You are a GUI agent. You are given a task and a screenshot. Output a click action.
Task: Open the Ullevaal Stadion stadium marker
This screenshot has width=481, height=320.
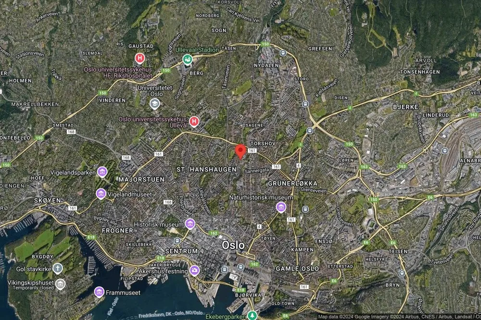tap(187, 60)
